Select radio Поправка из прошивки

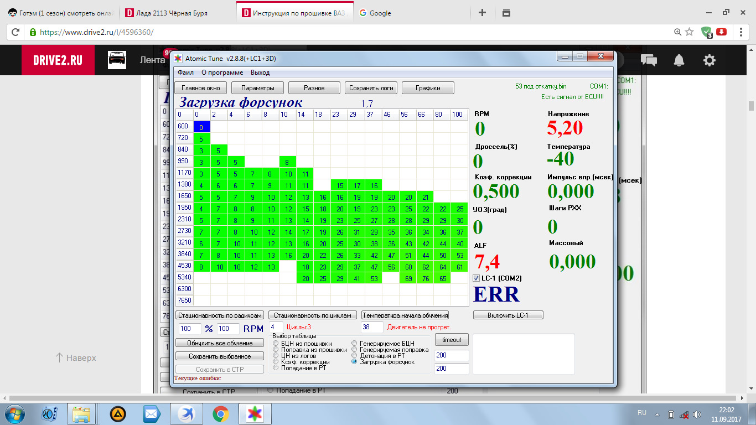pyautogui.click(x=276, y=350)
